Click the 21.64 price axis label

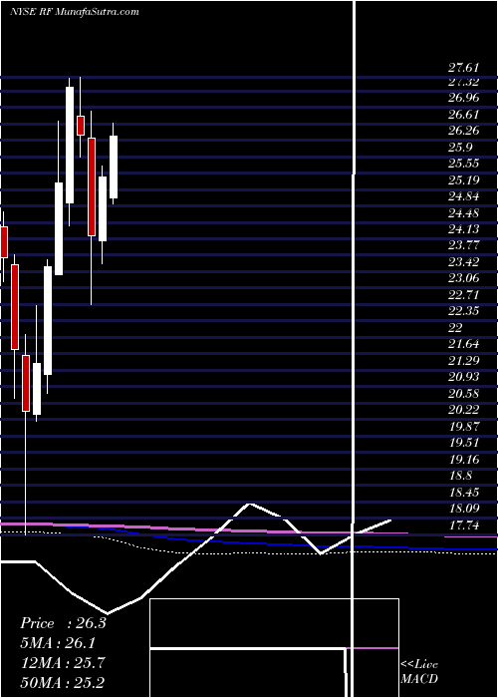(463, 344)
